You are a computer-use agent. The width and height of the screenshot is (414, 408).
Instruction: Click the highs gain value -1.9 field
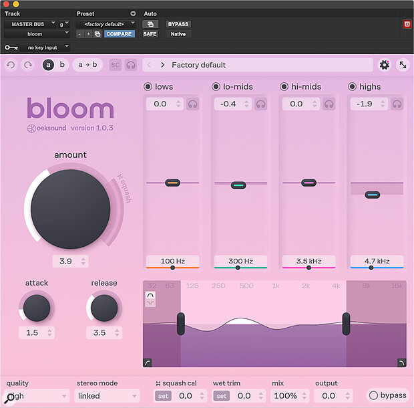pyautogui.click(x=369, y=104)
